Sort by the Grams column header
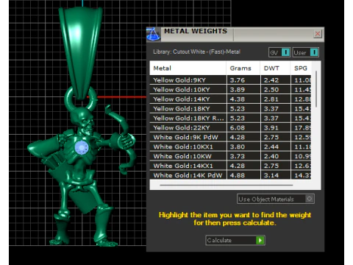The width and height of the screenshot is (353, 265). coord(243,68)
